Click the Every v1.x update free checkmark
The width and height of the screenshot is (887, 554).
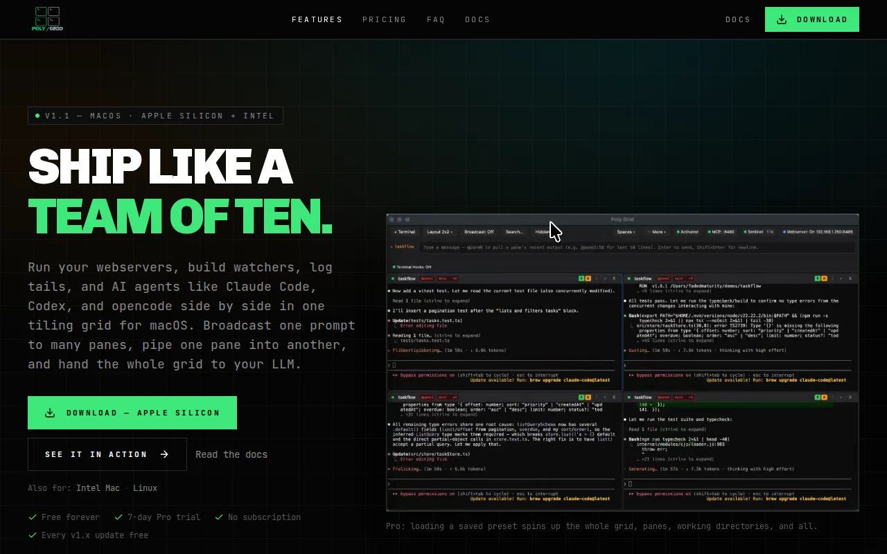click(x=33, y=535)
